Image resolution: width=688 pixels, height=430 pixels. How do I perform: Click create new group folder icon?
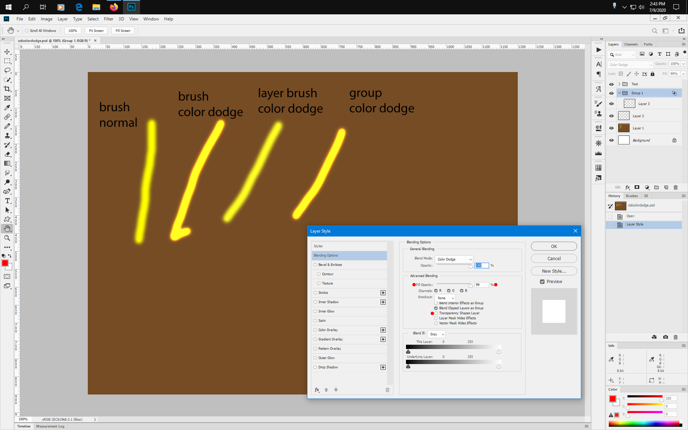(x=656, y=187)
